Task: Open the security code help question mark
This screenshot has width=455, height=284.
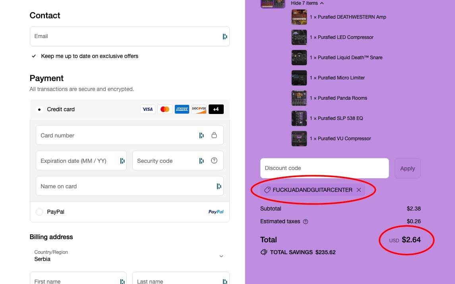Action: point(214,160)
